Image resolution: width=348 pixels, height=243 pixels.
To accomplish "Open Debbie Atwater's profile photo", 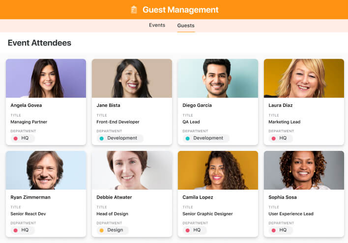I will pos(132,170).
